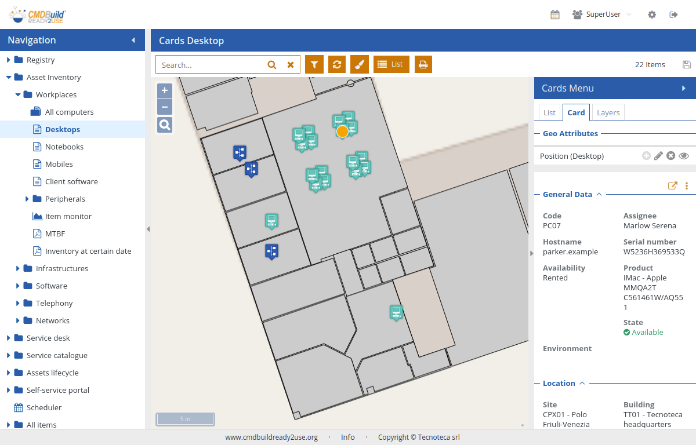
Task: Refresh the cards with the reload icon
Action: coord(336,64)
